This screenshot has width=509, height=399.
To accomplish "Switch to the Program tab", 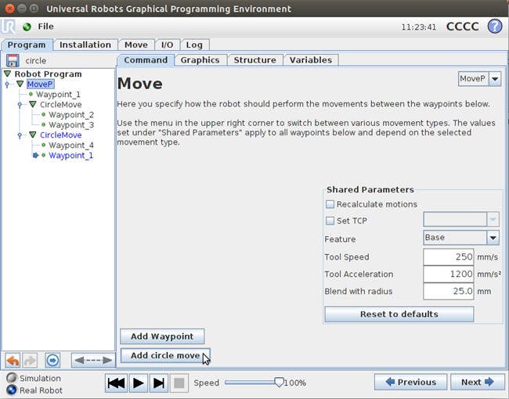I will (x=27, y=45).
